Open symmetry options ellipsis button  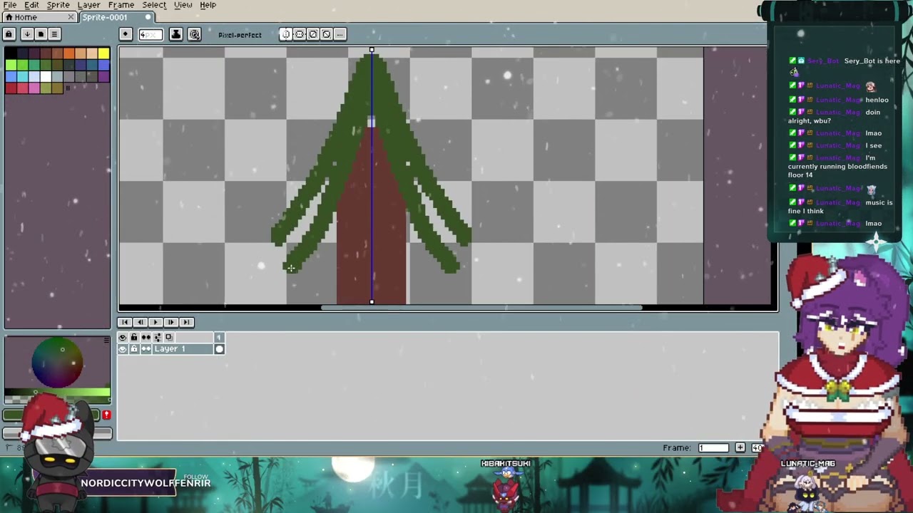(340, 34)
